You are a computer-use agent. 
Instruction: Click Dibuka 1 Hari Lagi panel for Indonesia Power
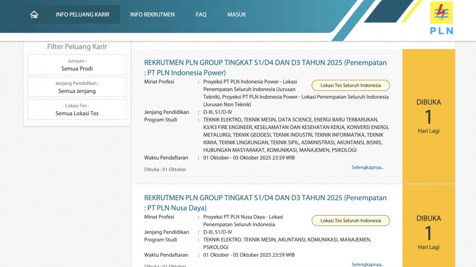pyautogui.click(x=428, y=116)
